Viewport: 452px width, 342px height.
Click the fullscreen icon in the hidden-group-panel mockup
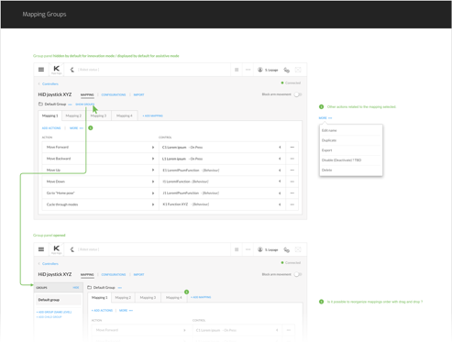tap(298, 70)
